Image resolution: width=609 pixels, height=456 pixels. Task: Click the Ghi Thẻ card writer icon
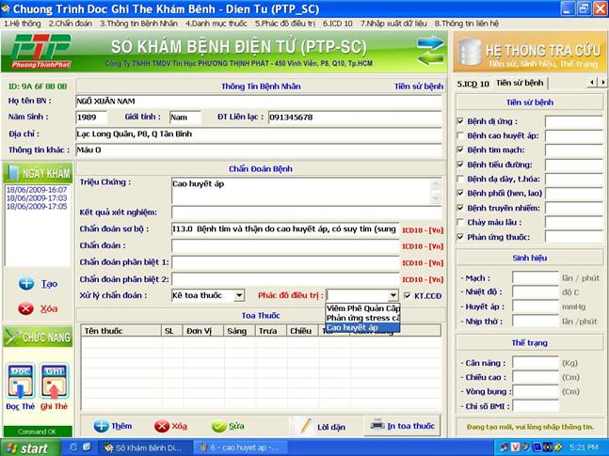pos(54,381)
